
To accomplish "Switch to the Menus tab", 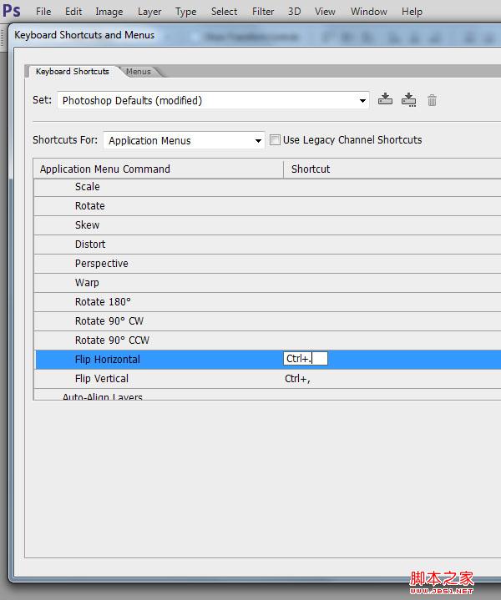I will 139,72.
